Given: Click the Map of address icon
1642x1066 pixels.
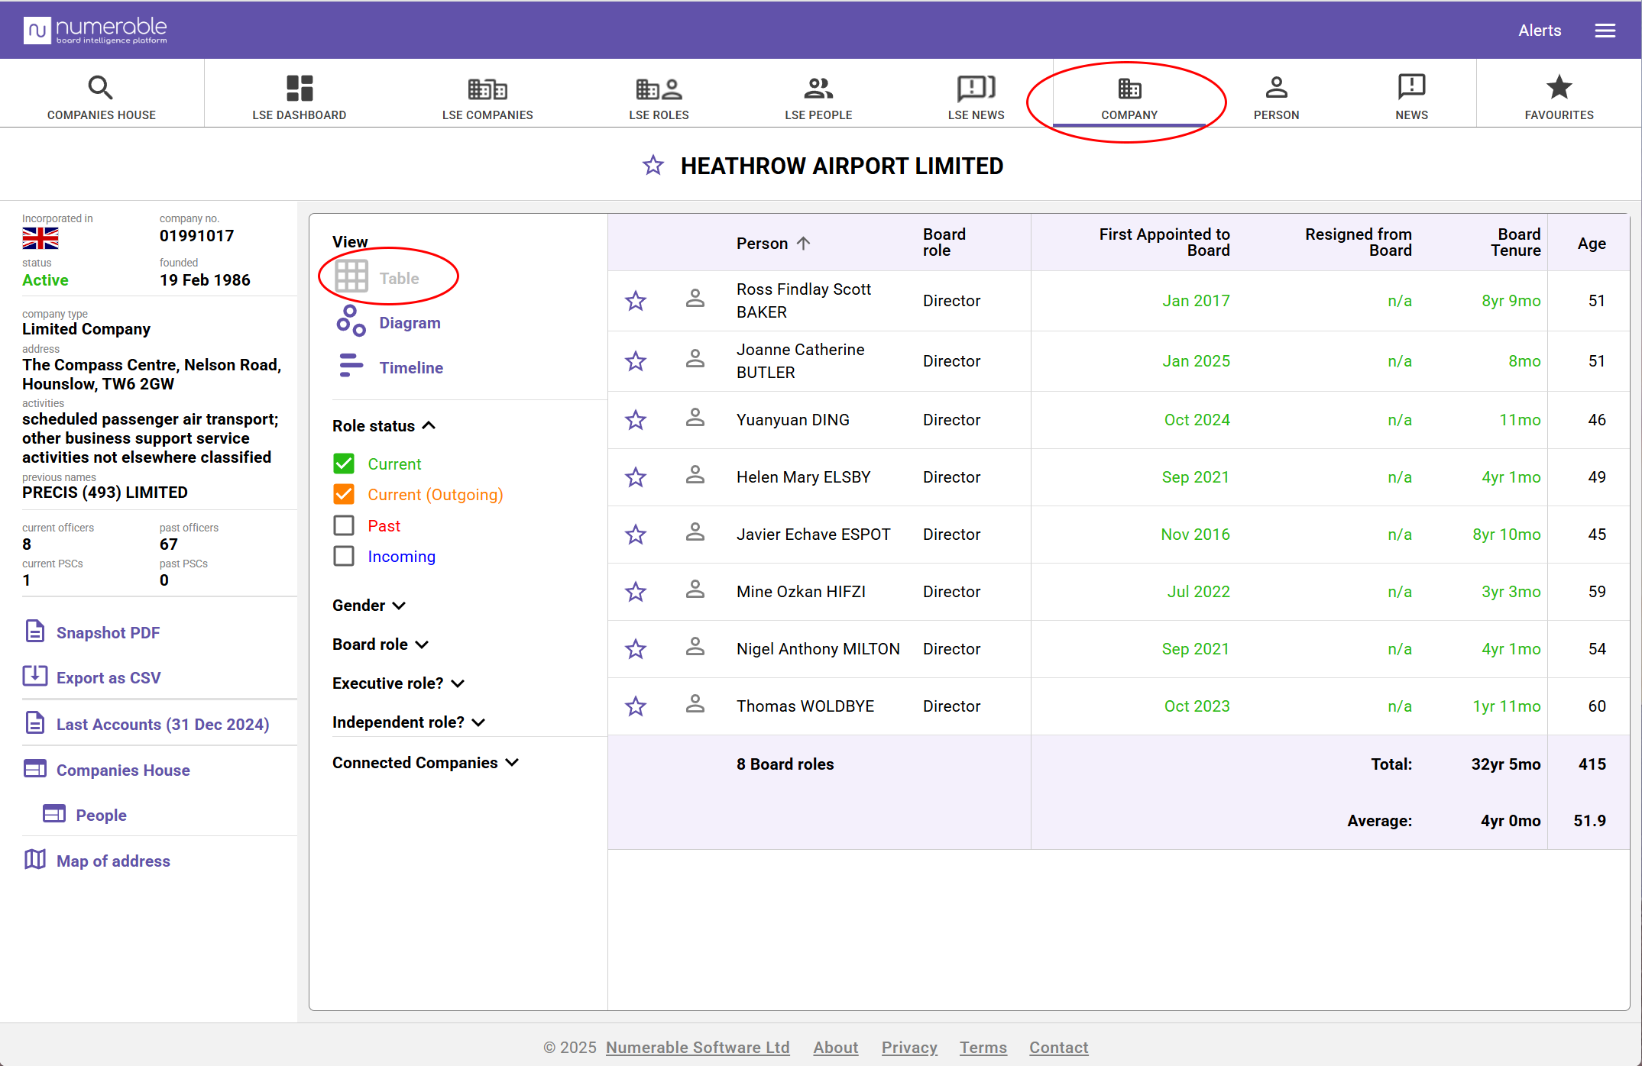Looking at the screenshot, I should point(35,860).
